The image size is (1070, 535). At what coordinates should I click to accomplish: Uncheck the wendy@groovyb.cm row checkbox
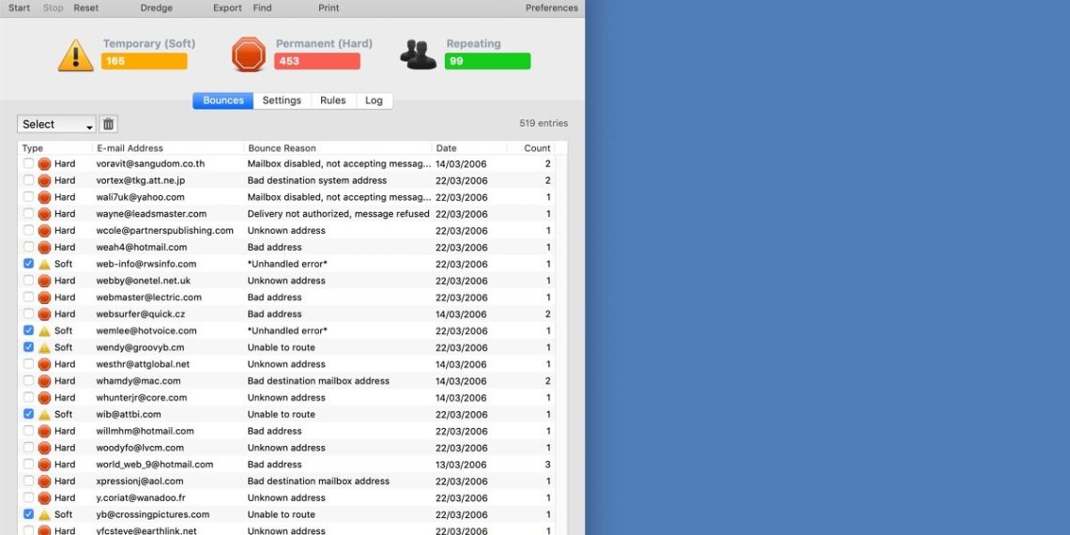click(28, 347)
